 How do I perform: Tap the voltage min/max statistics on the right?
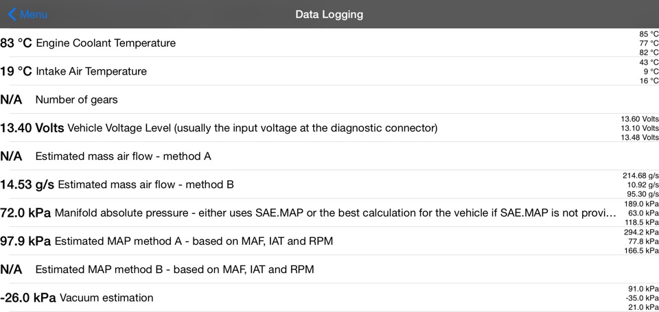(640, 128)
